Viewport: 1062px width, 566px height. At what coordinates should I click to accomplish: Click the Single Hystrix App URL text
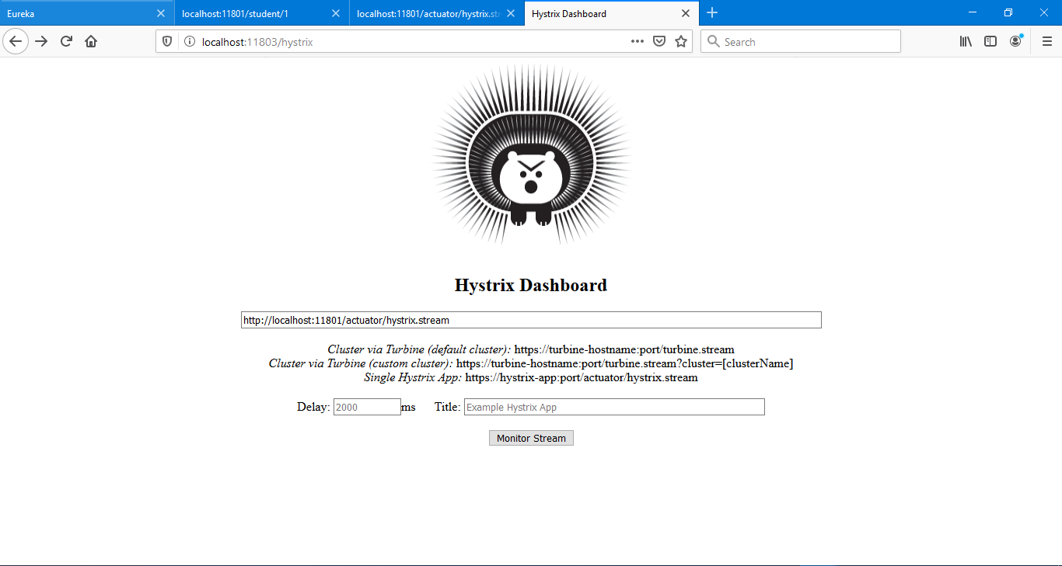[x=582, y=377]
